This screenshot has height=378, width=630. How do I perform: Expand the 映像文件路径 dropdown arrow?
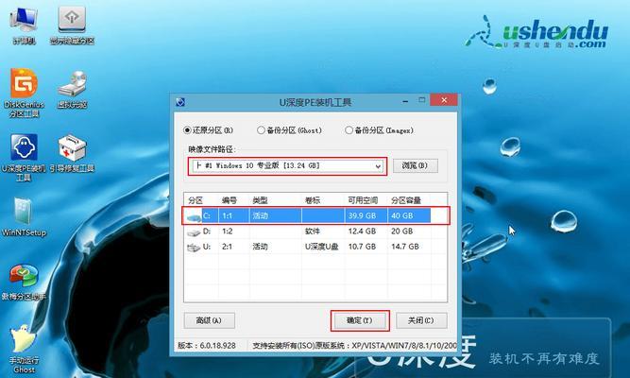378,166
